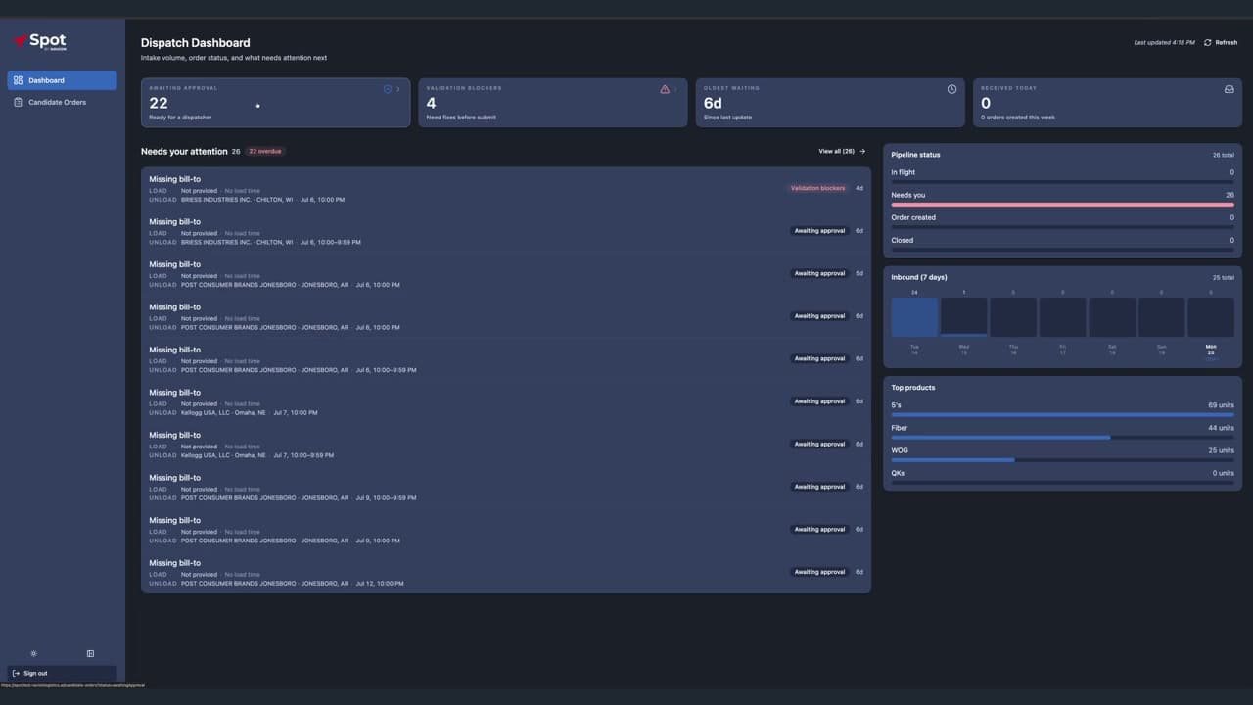The image size is (1253, 705).
Task: Click the Last updated 4:18 PM text
Action: coord(1164,43)
